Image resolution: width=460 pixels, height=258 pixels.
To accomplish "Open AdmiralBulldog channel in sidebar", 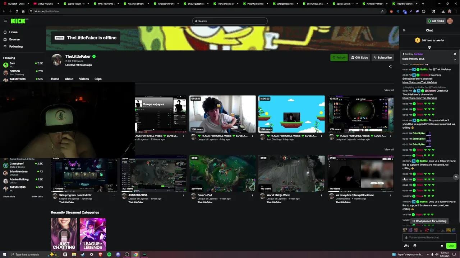I will pos(23,181).
